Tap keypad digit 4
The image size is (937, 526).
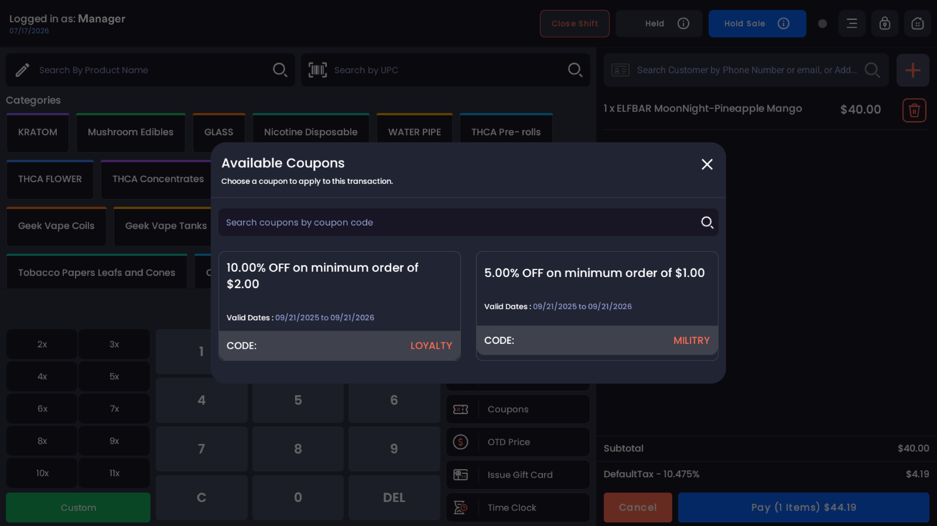click(x=201, y=400)
